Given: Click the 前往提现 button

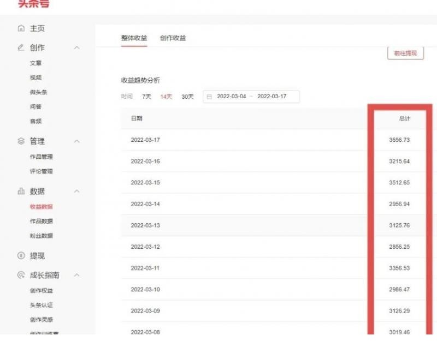Looking at the screenshot, I should coord(405,53).
